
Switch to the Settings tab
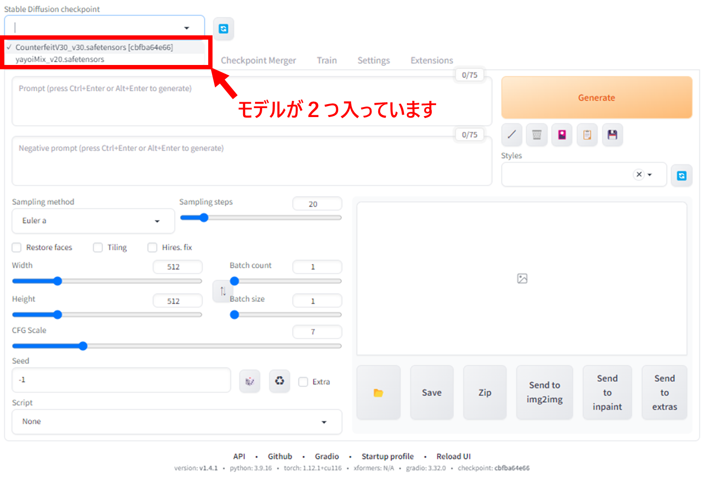pyautogui.click(x=373, y=60)
